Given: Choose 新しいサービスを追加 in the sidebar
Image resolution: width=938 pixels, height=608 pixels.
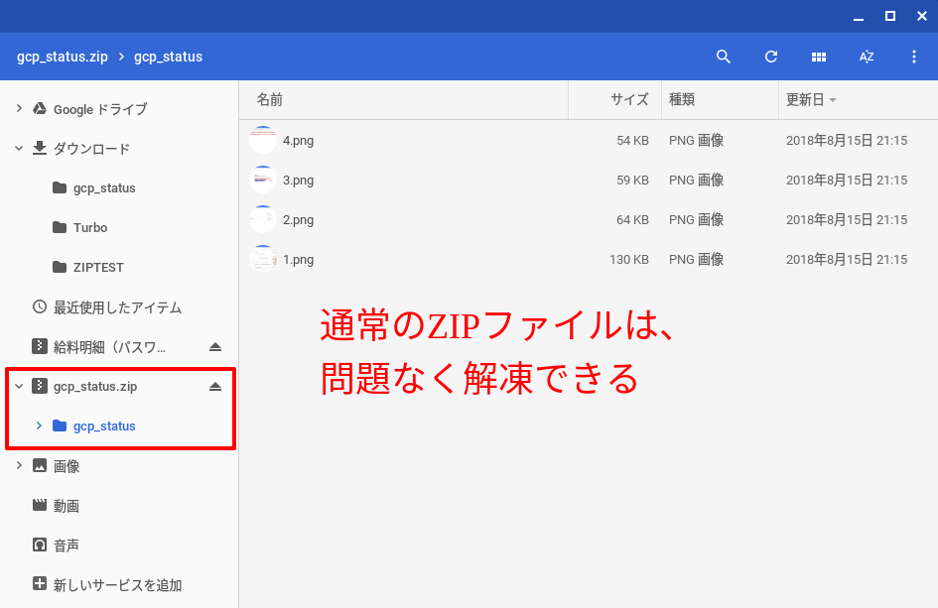Looking at the screenshot, I should coord(120,584).
